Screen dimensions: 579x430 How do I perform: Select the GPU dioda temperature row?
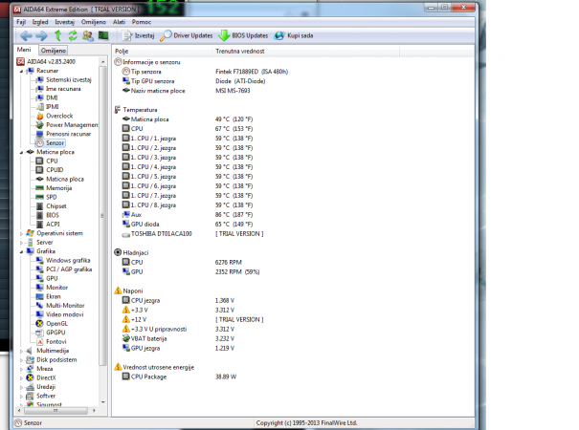(188, 225)
